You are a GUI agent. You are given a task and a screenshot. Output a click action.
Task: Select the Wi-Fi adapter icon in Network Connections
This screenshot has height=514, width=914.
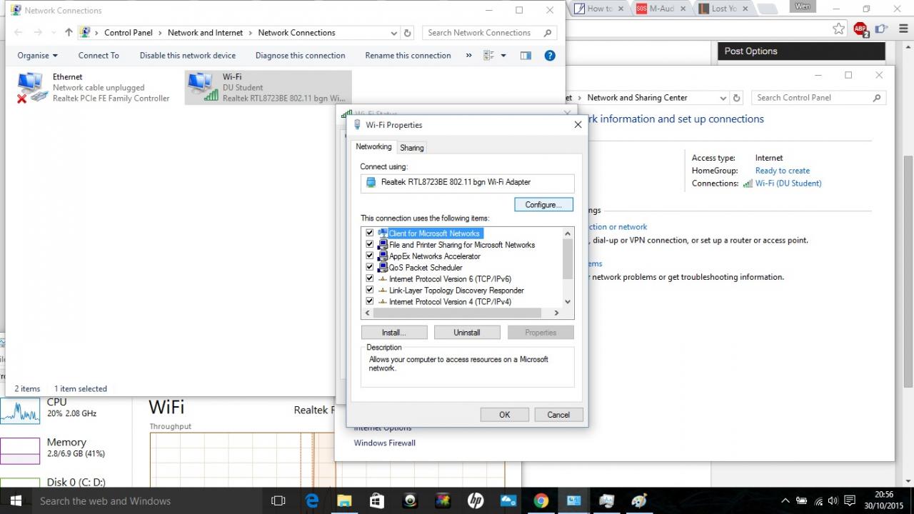[x=202, y=87]
